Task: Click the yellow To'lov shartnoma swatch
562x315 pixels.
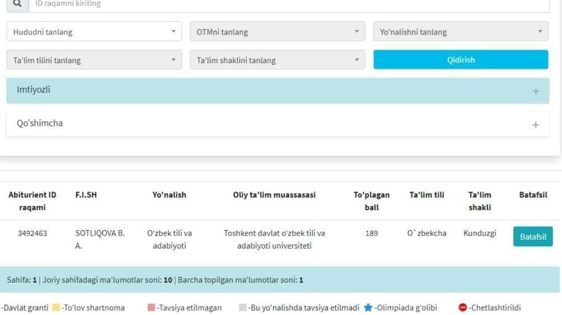Action: point(56,308)
